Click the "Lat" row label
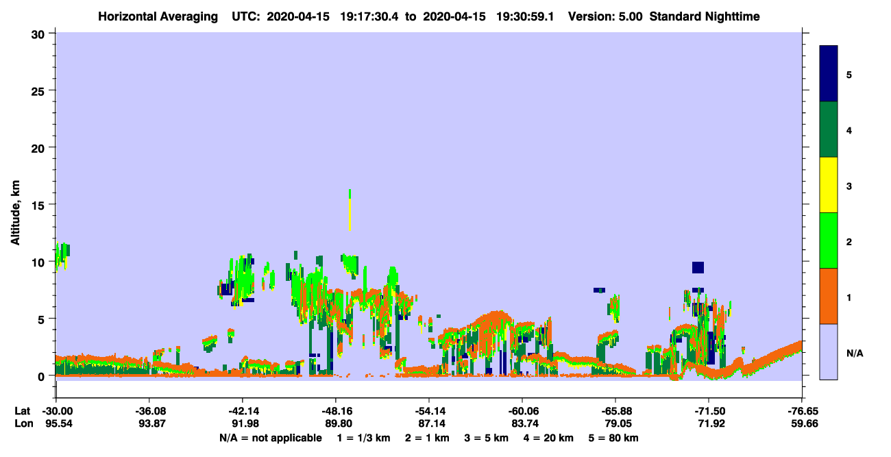Viewport: 891px width, 457px height. tap(23, 410)
